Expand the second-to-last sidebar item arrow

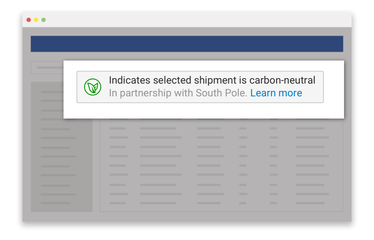click(x=38, y=194)
